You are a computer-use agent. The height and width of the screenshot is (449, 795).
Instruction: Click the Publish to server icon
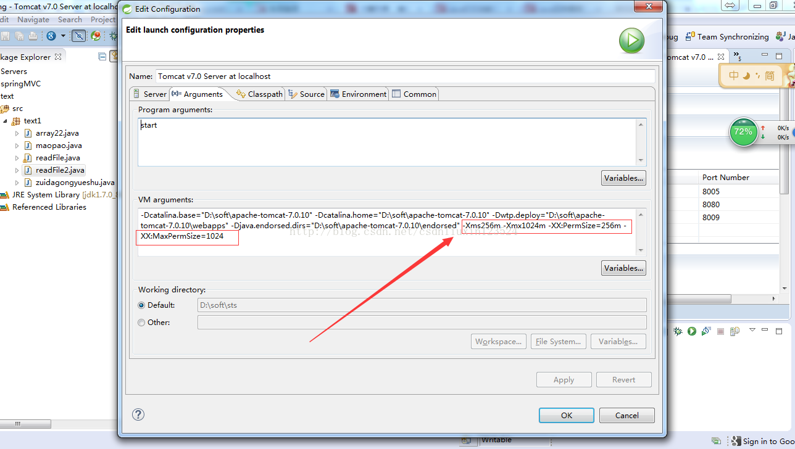735,331
